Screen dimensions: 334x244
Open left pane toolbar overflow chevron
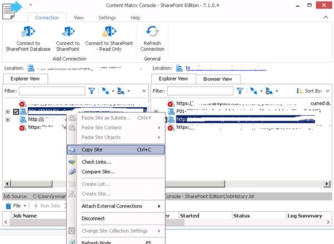[x=144, y=91]
